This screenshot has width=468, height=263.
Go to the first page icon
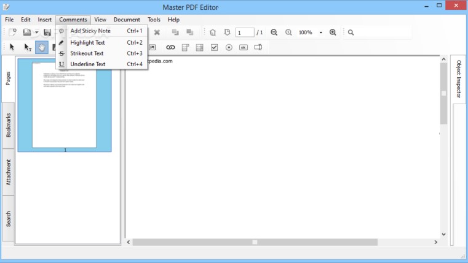213,32
